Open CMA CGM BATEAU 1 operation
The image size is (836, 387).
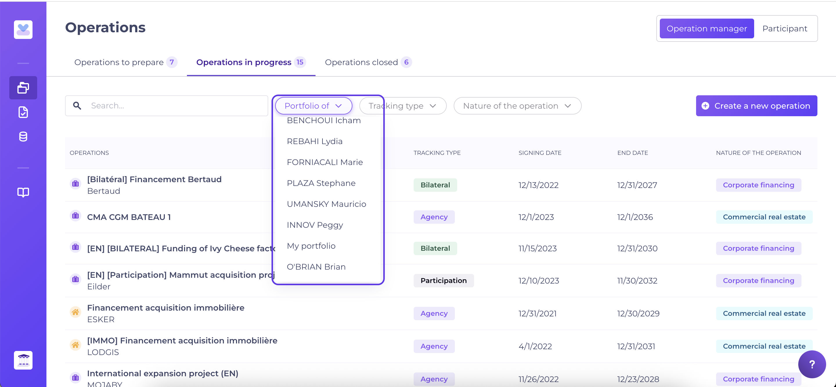click(x=129, y=217)
